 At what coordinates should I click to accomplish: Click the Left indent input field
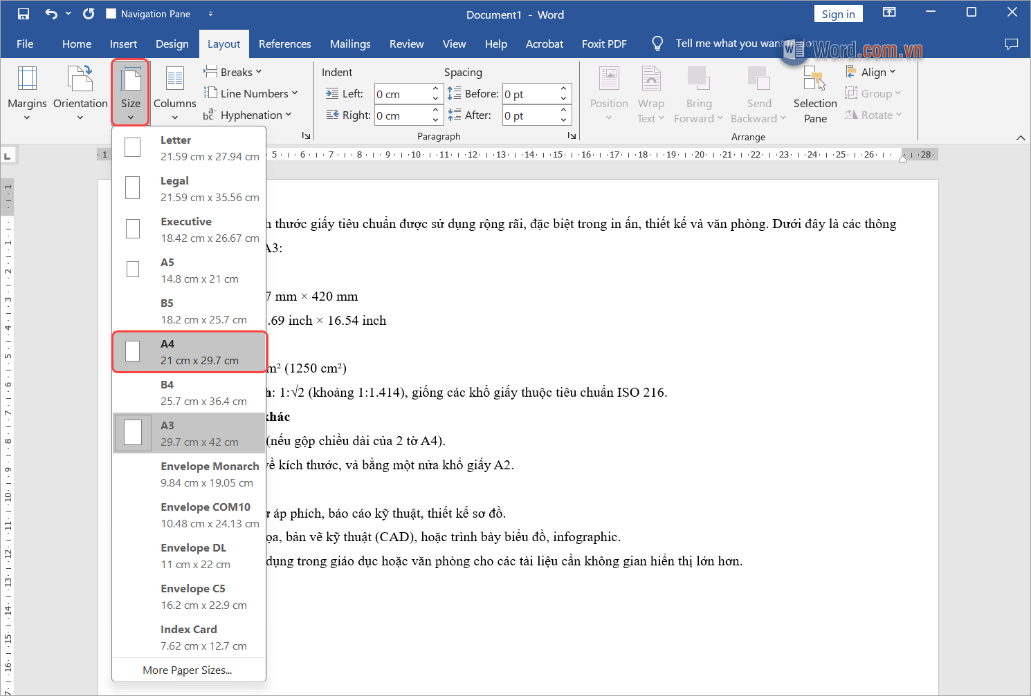401,94
